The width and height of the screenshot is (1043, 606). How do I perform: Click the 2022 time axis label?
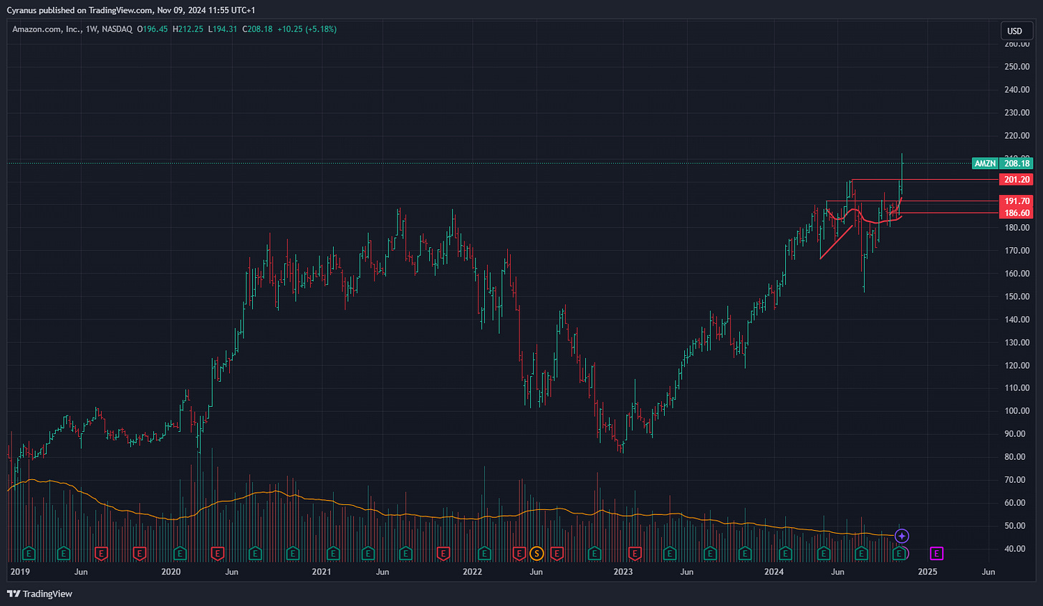coord(473,572)
